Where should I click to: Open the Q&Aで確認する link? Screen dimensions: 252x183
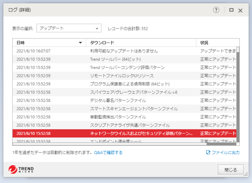(108, 152)
